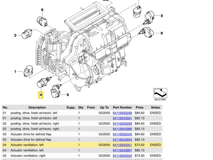The height and width of the screenshot is (160, 213).
Task: Follow the 64116930299 part link
Action: (x=122, y=123)
